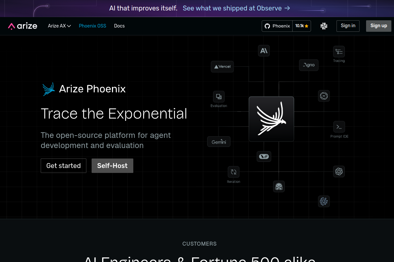394x262 pixels.
Task: Click the CUSTOMERS section label
Action: 199,244
